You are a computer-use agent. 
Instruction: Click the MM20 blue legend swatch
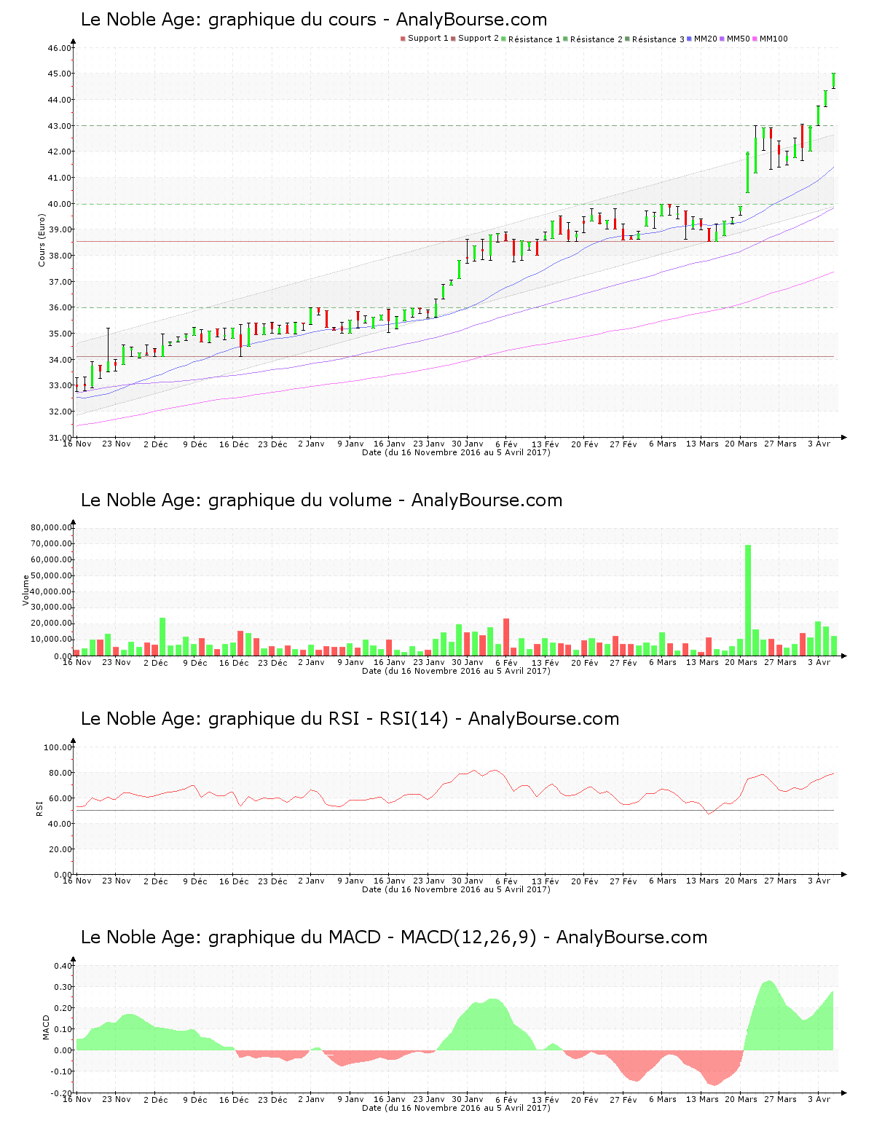(689, 39)
